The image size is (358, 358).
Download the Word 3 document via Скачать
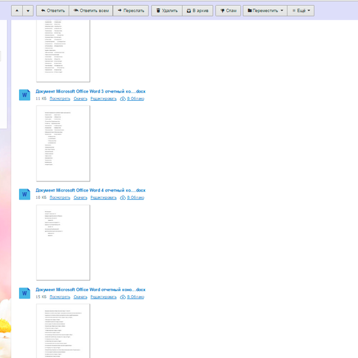80,98
